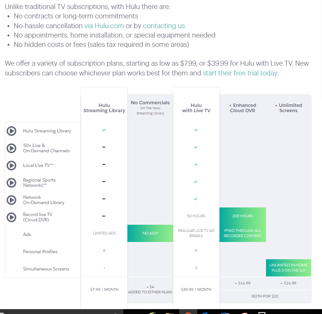
Task: Click the Hulu with Live TV column header
Action: tap(196, 108)
